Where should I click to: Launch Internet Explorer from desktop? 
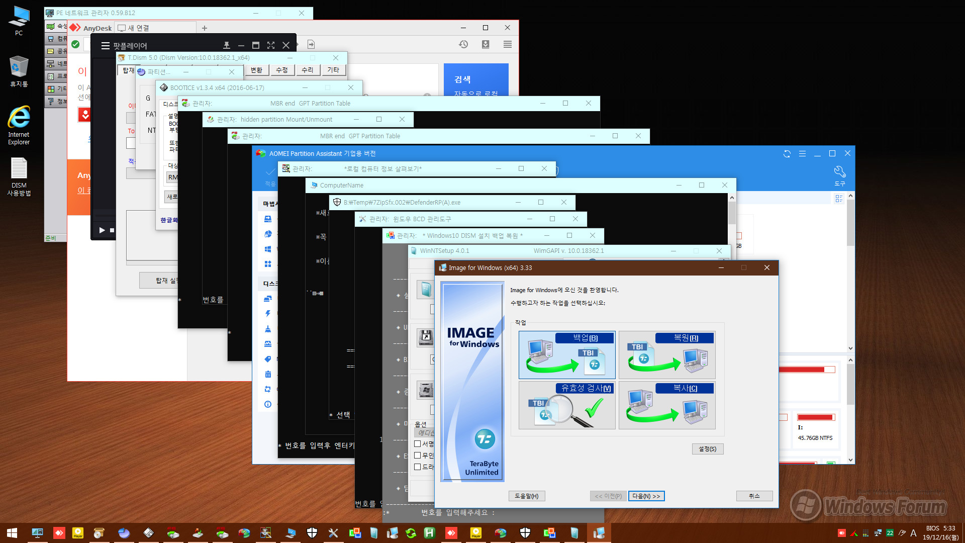[19, 126]
